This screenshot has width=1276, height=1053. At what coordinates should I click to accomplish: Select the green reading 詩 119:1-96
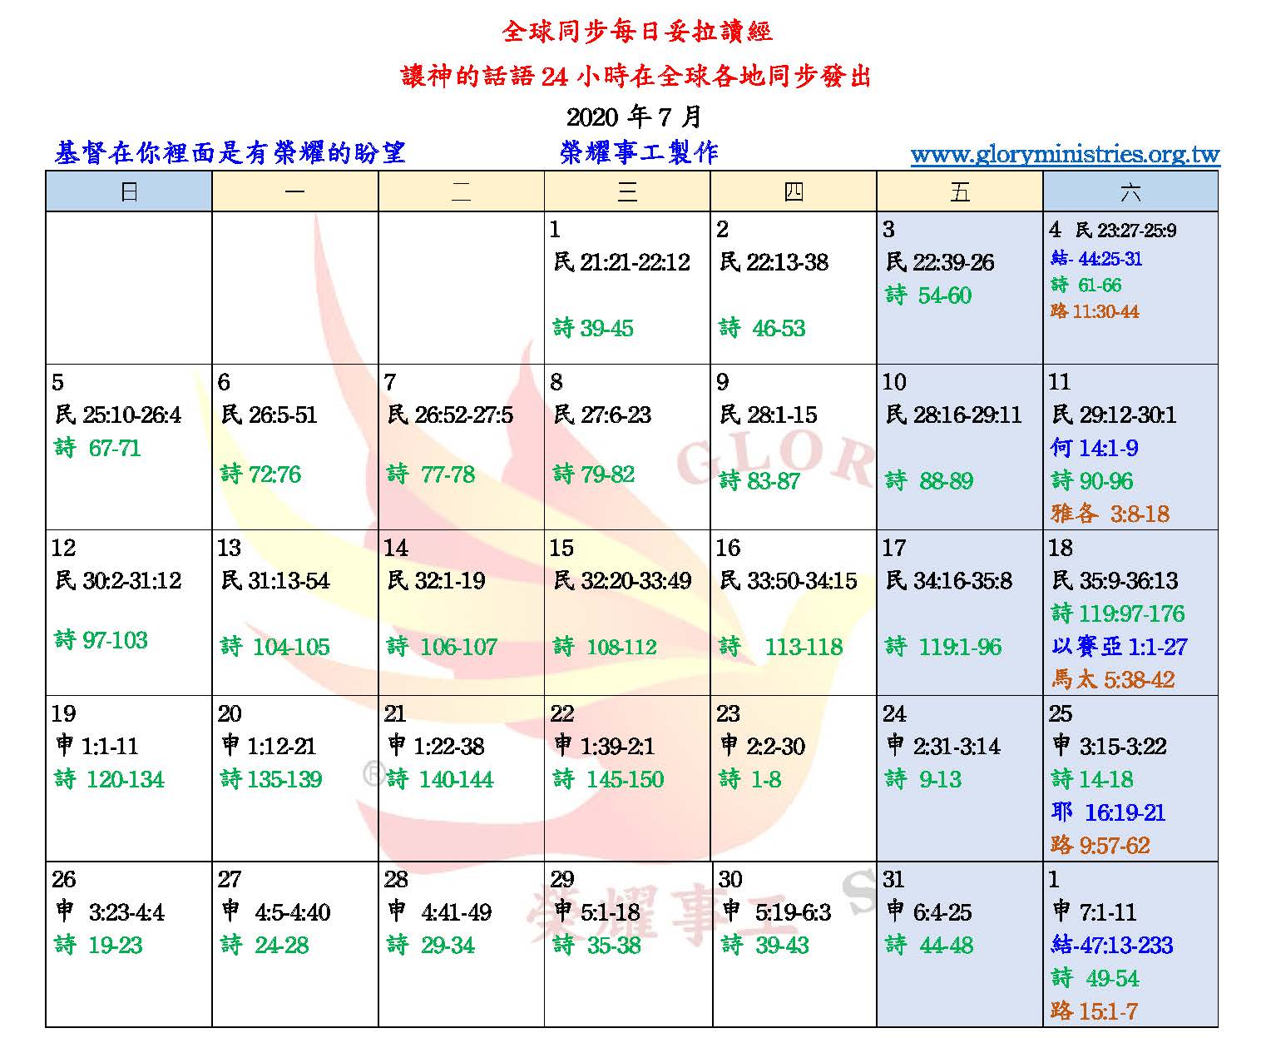[x=943, y=647]
